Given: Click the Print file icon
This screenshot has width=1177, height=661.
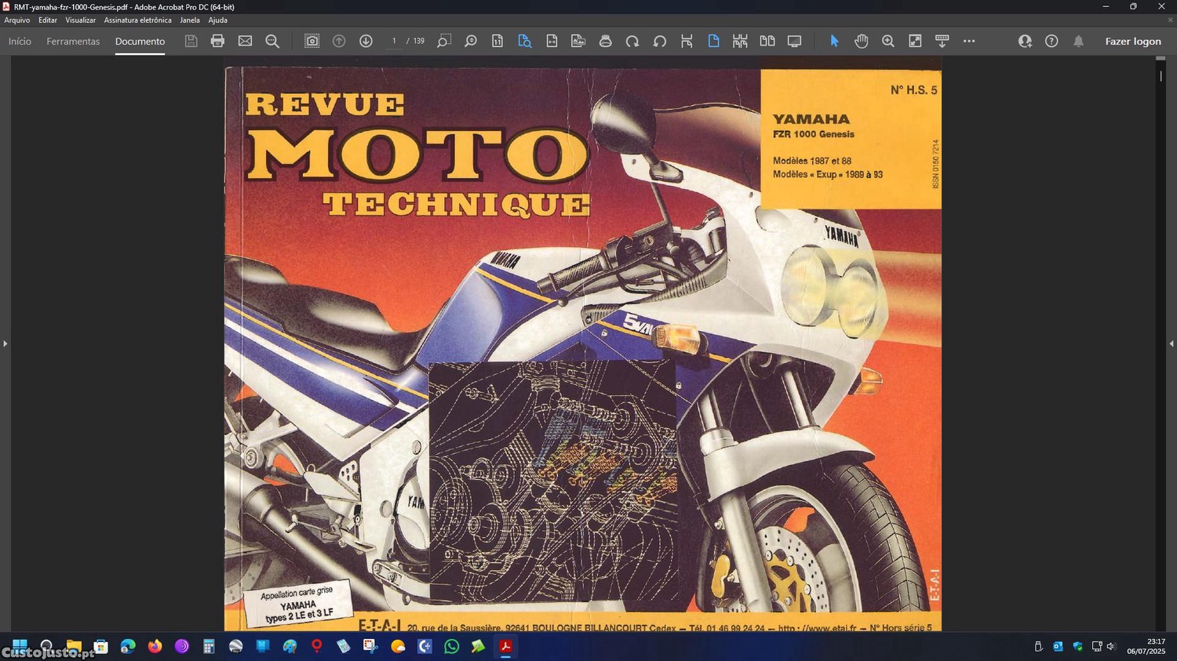Looking at the screenshot, I should tap(217, 41).
